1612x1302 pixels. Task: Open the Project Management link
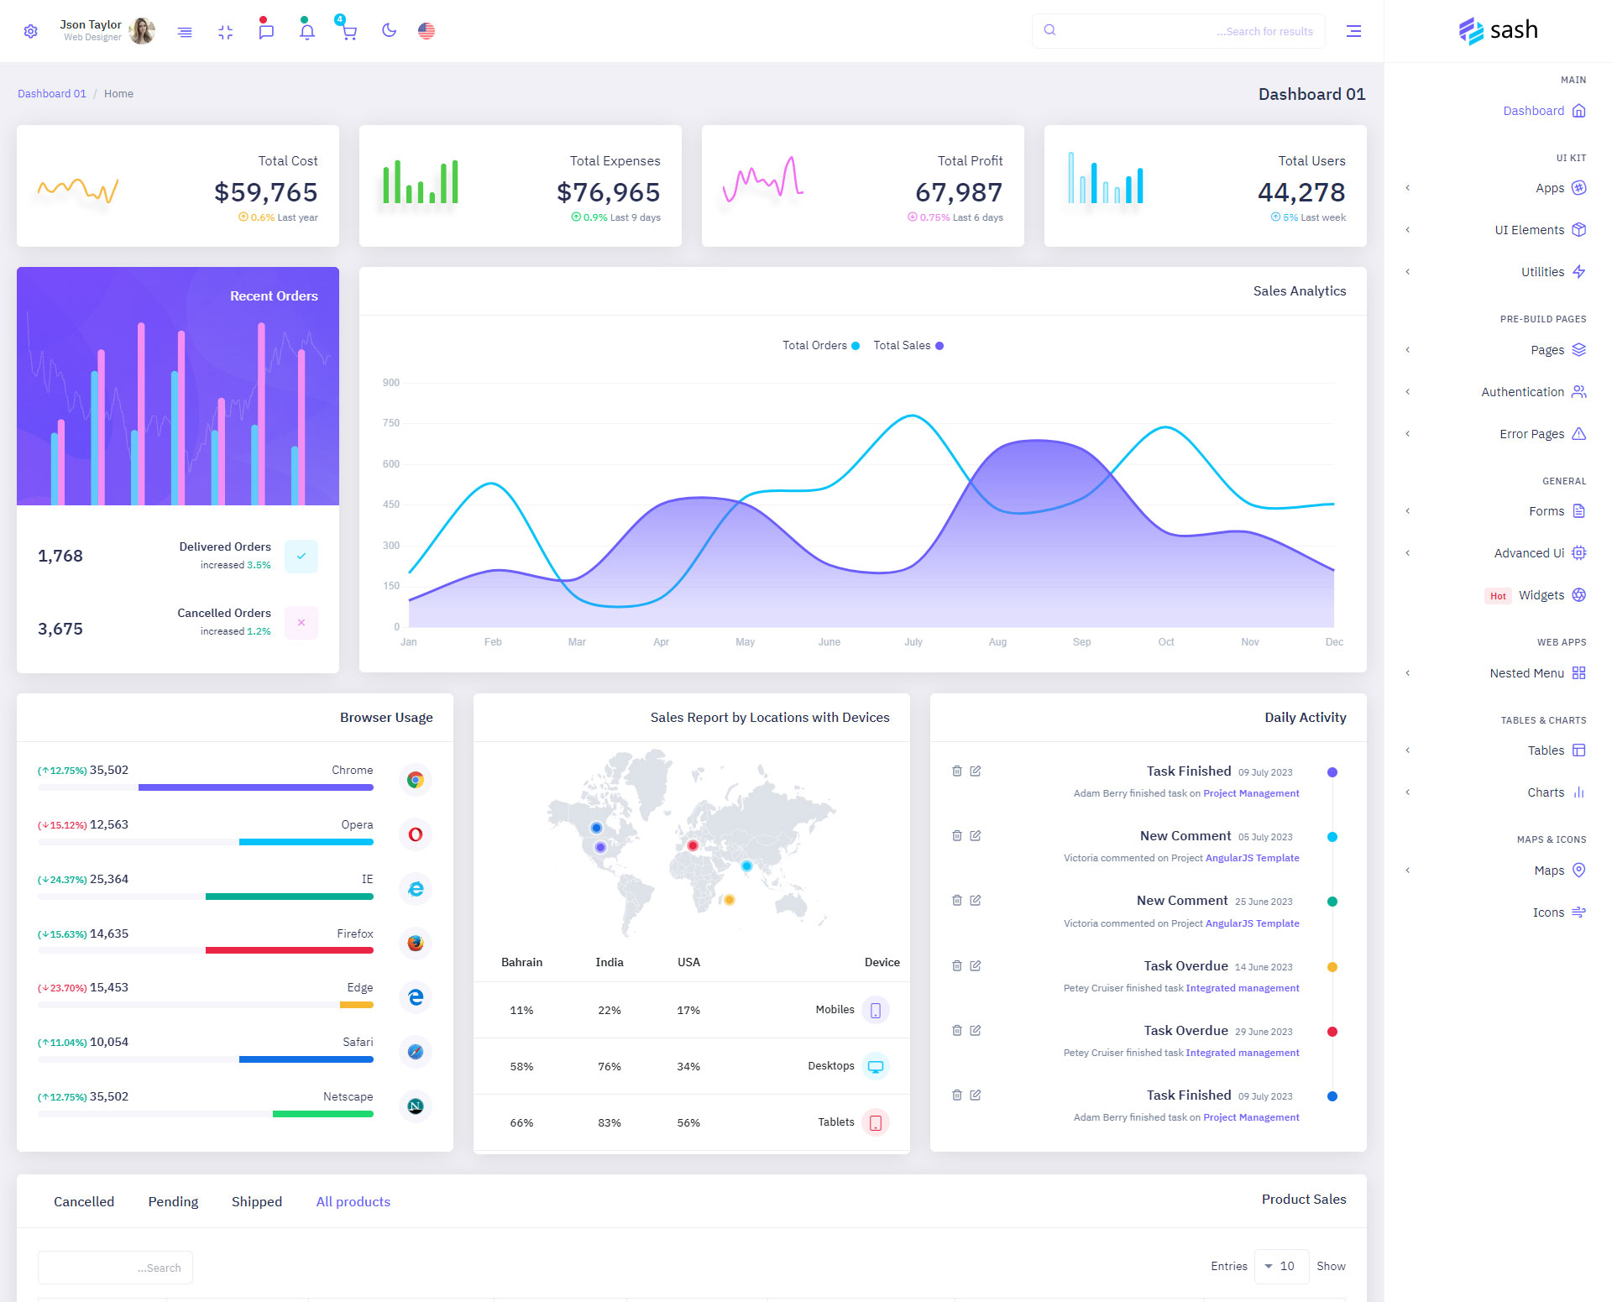coord(1250,793)
